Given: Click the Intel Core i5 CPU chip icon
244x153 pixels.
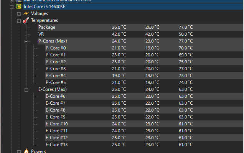Looking at the screenshot, I should click(19, 7).
